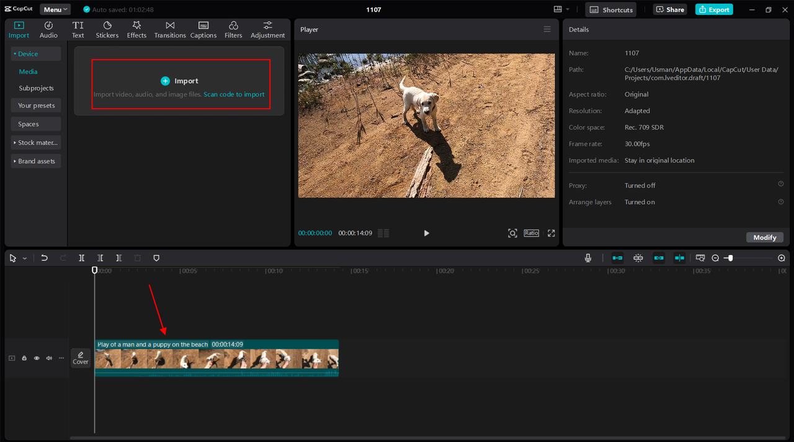Zoom out the timeline

point(715,258)
